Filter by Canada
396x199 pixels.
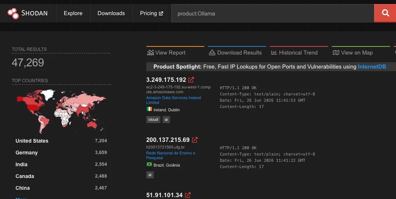point(25,176)
